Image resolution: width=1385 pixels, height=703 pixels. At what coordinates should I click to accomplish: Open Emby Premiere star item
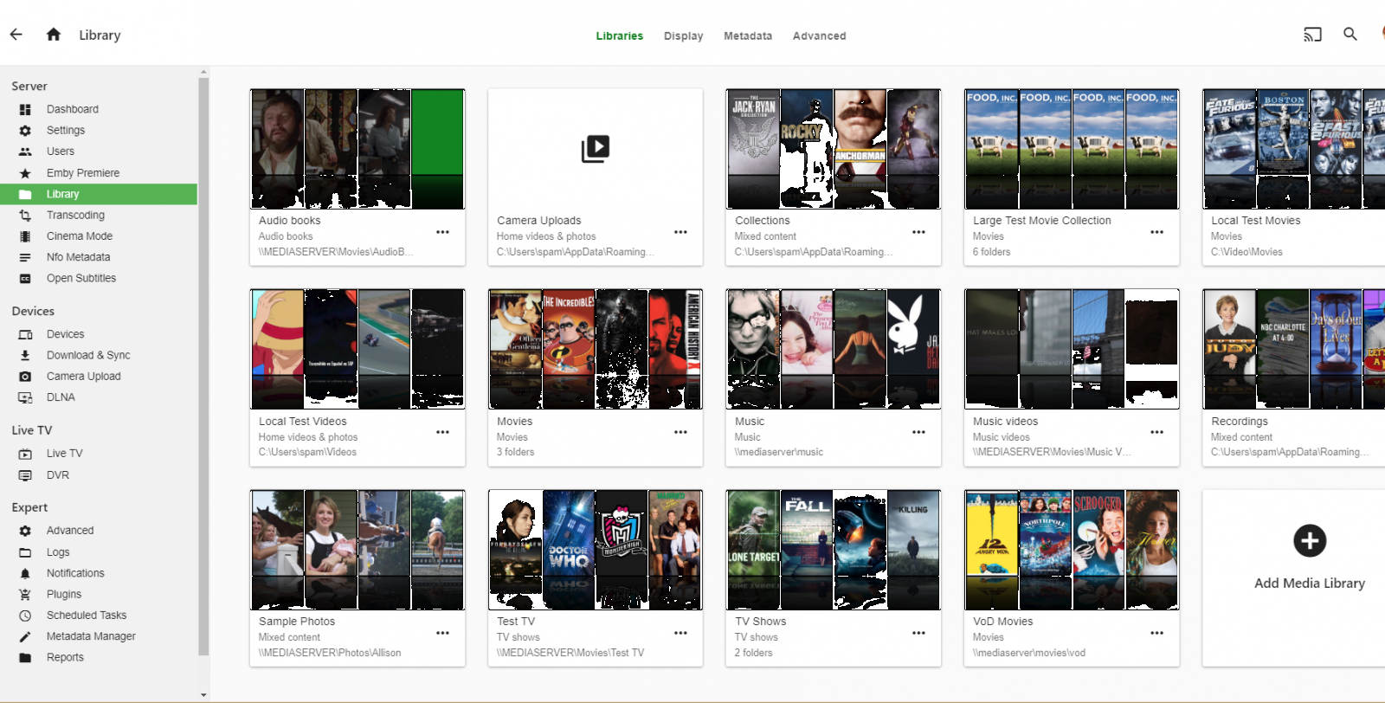[x=82, y=173]
